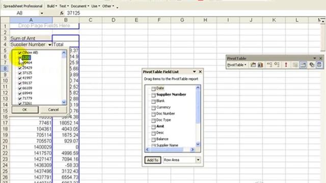
Task: Select the Supplier Number field in Field List
Action: [x=171, y=95]
